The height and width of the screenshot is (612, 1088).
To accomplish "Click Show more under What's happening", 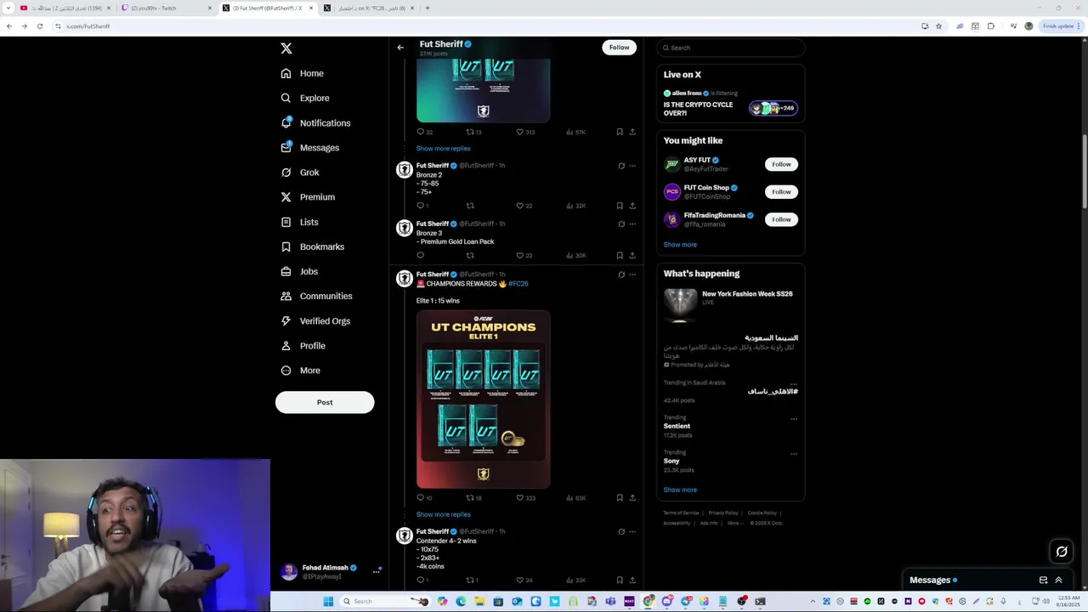I will coord(680,490).
